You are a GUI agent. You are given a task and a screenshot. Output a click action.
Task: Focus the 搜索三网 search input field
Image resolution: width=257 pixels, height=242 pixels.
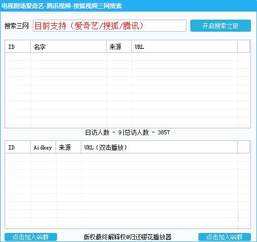click(x=110, y=26)
